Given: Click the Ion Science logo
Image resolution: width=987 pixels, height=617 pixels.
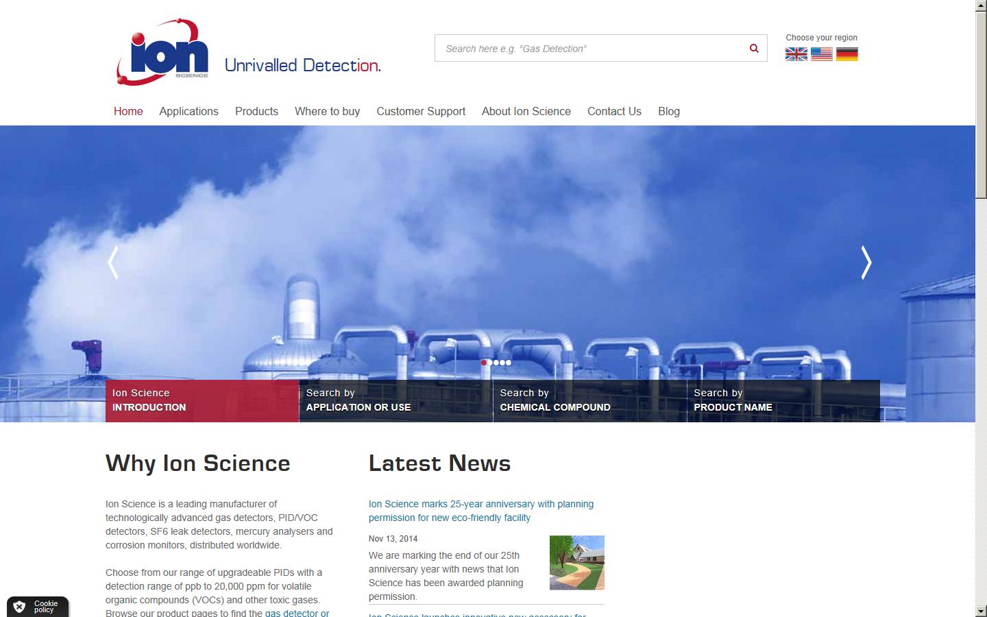Looking at the screenshot, I should 163,53.
